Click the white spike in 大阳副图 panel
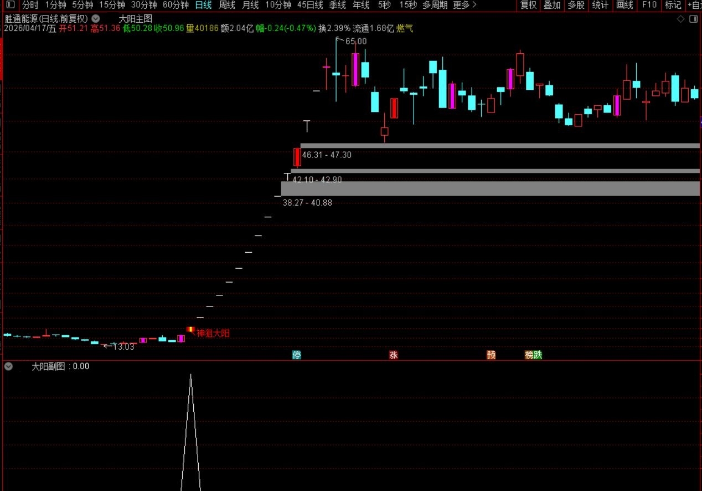Image resolution: width=702 pixels, height=491 pixels. (190, 432)
